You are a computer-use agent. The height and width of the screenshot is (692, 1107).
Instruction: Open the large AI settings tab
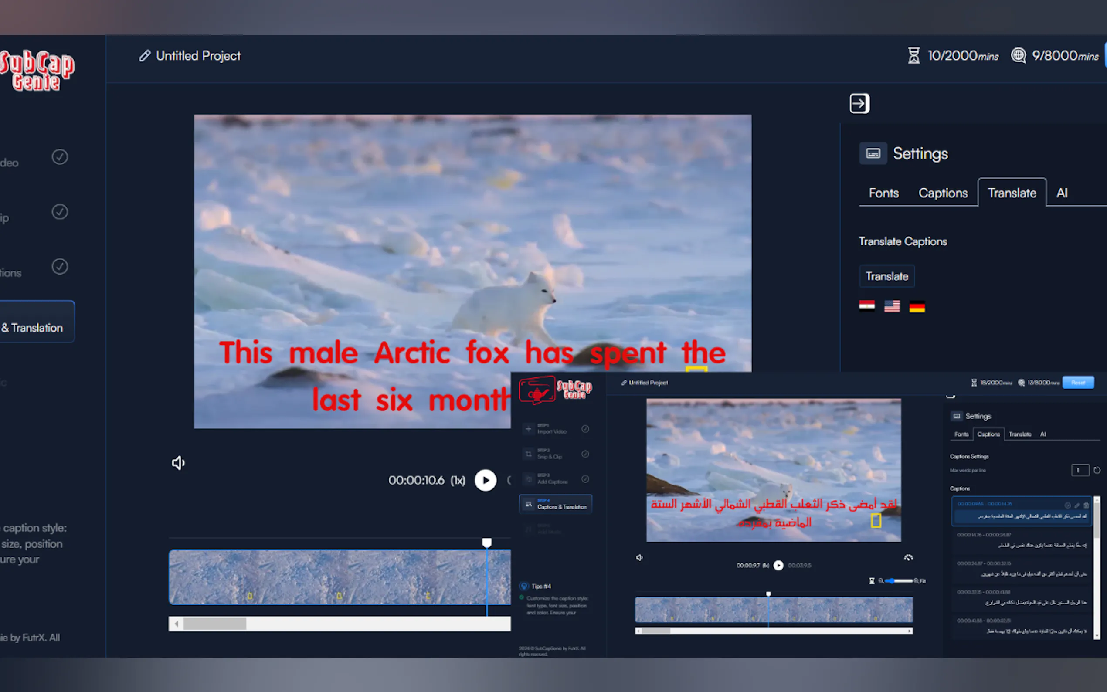pos(1062,193)
